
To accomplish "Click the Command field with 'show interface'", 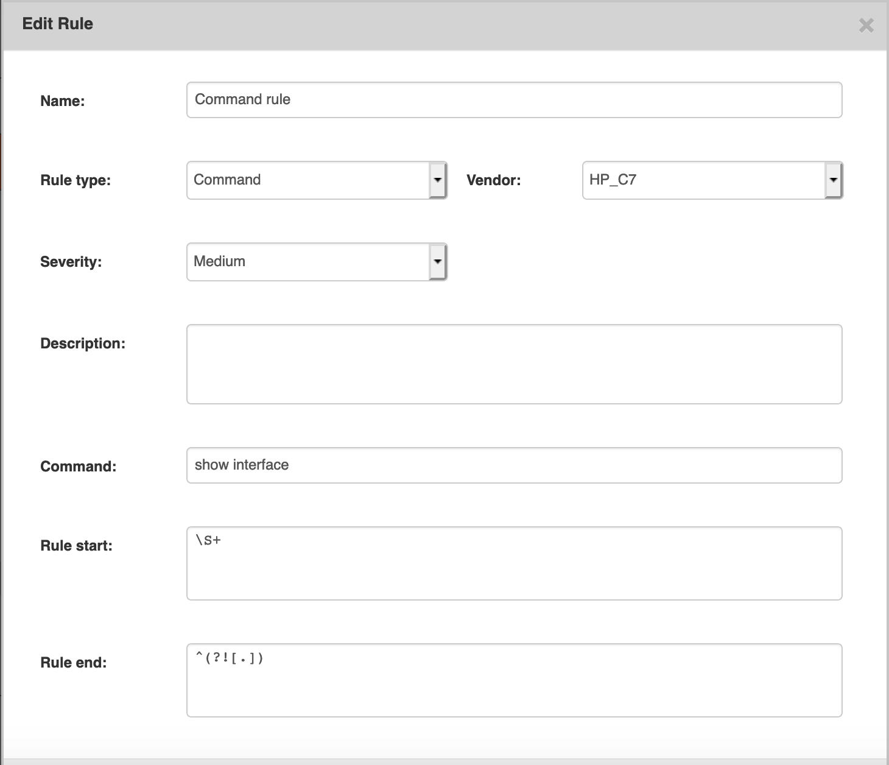I will 514,465.
